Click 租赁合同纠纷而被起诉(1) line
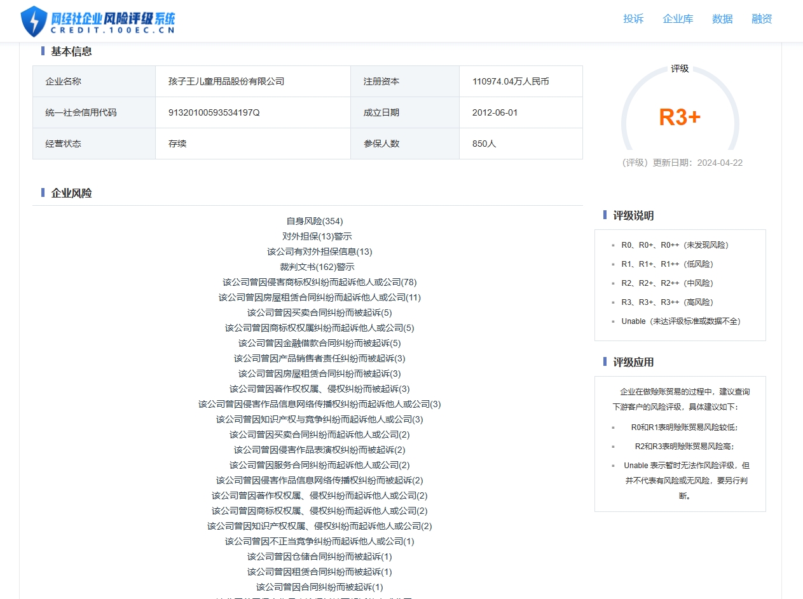 pos(320,572)
